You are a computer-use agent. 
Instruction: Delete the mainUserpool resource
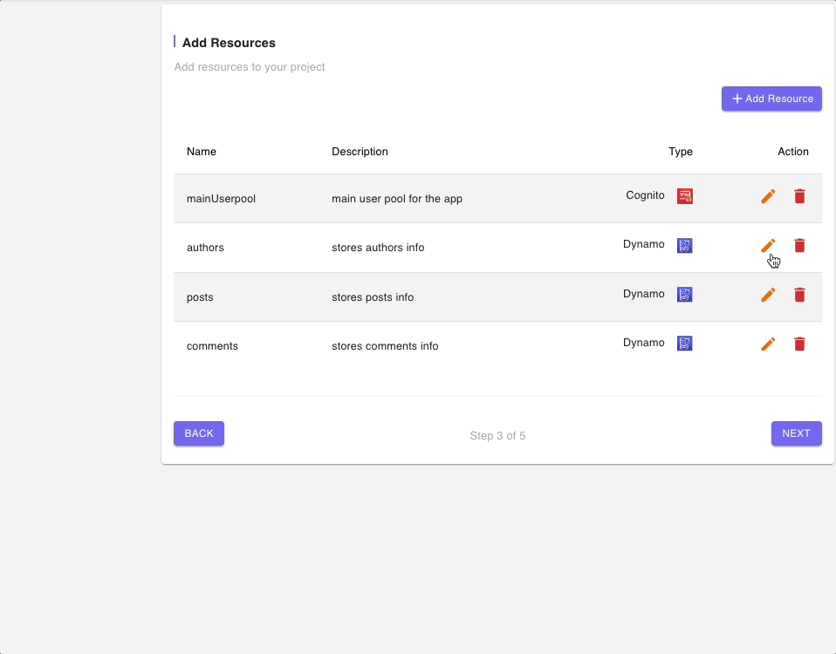pos(799,196)
